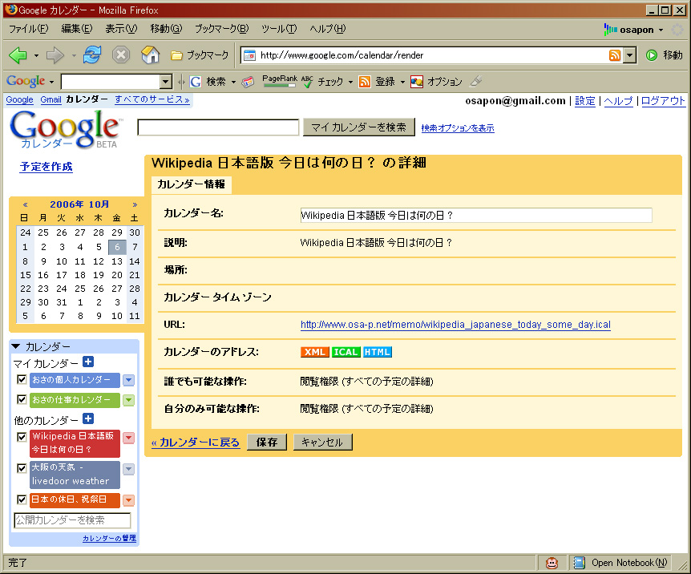Open dropdown for おさの個人カレンダー
This screenshot has height=574, width=691.
[129, 379]
